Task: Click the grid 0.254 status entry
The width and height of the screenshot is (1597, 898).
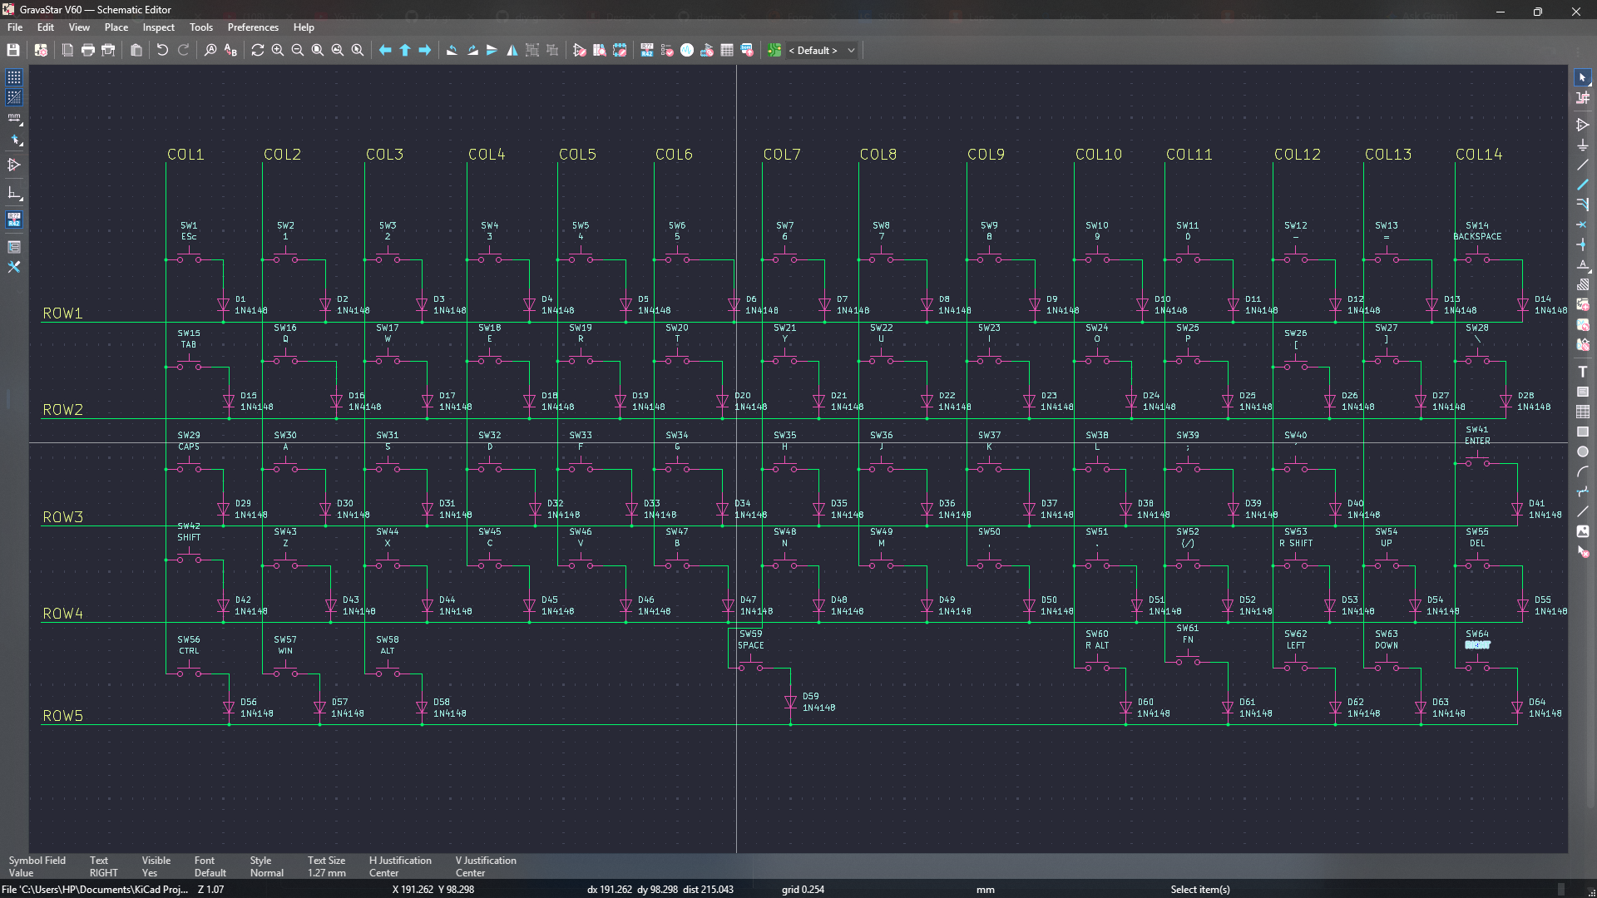Action: (x=803, y=890)
